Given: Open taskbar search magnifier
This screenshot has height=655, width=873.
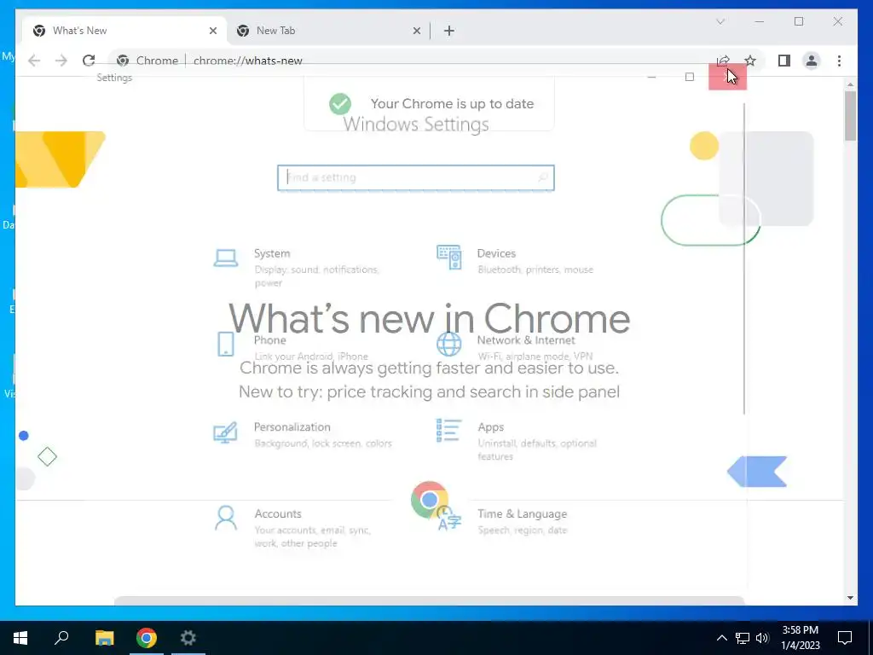Looking at the screenshot, I should 61,638.
